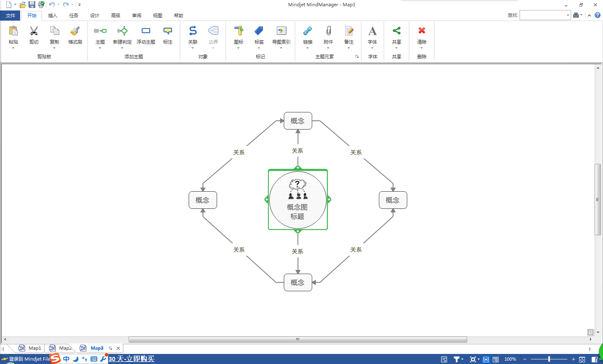Click the Attachment (附件) paperclip icon
Viewport: 603px width, 364px height.
328,31
